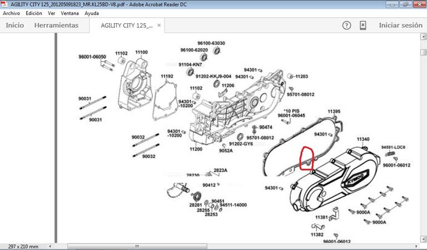Viewport: 427px width, 250px height.
Task: Select the AGILITY CITY 125 document tab
Action: coord(126,26)
